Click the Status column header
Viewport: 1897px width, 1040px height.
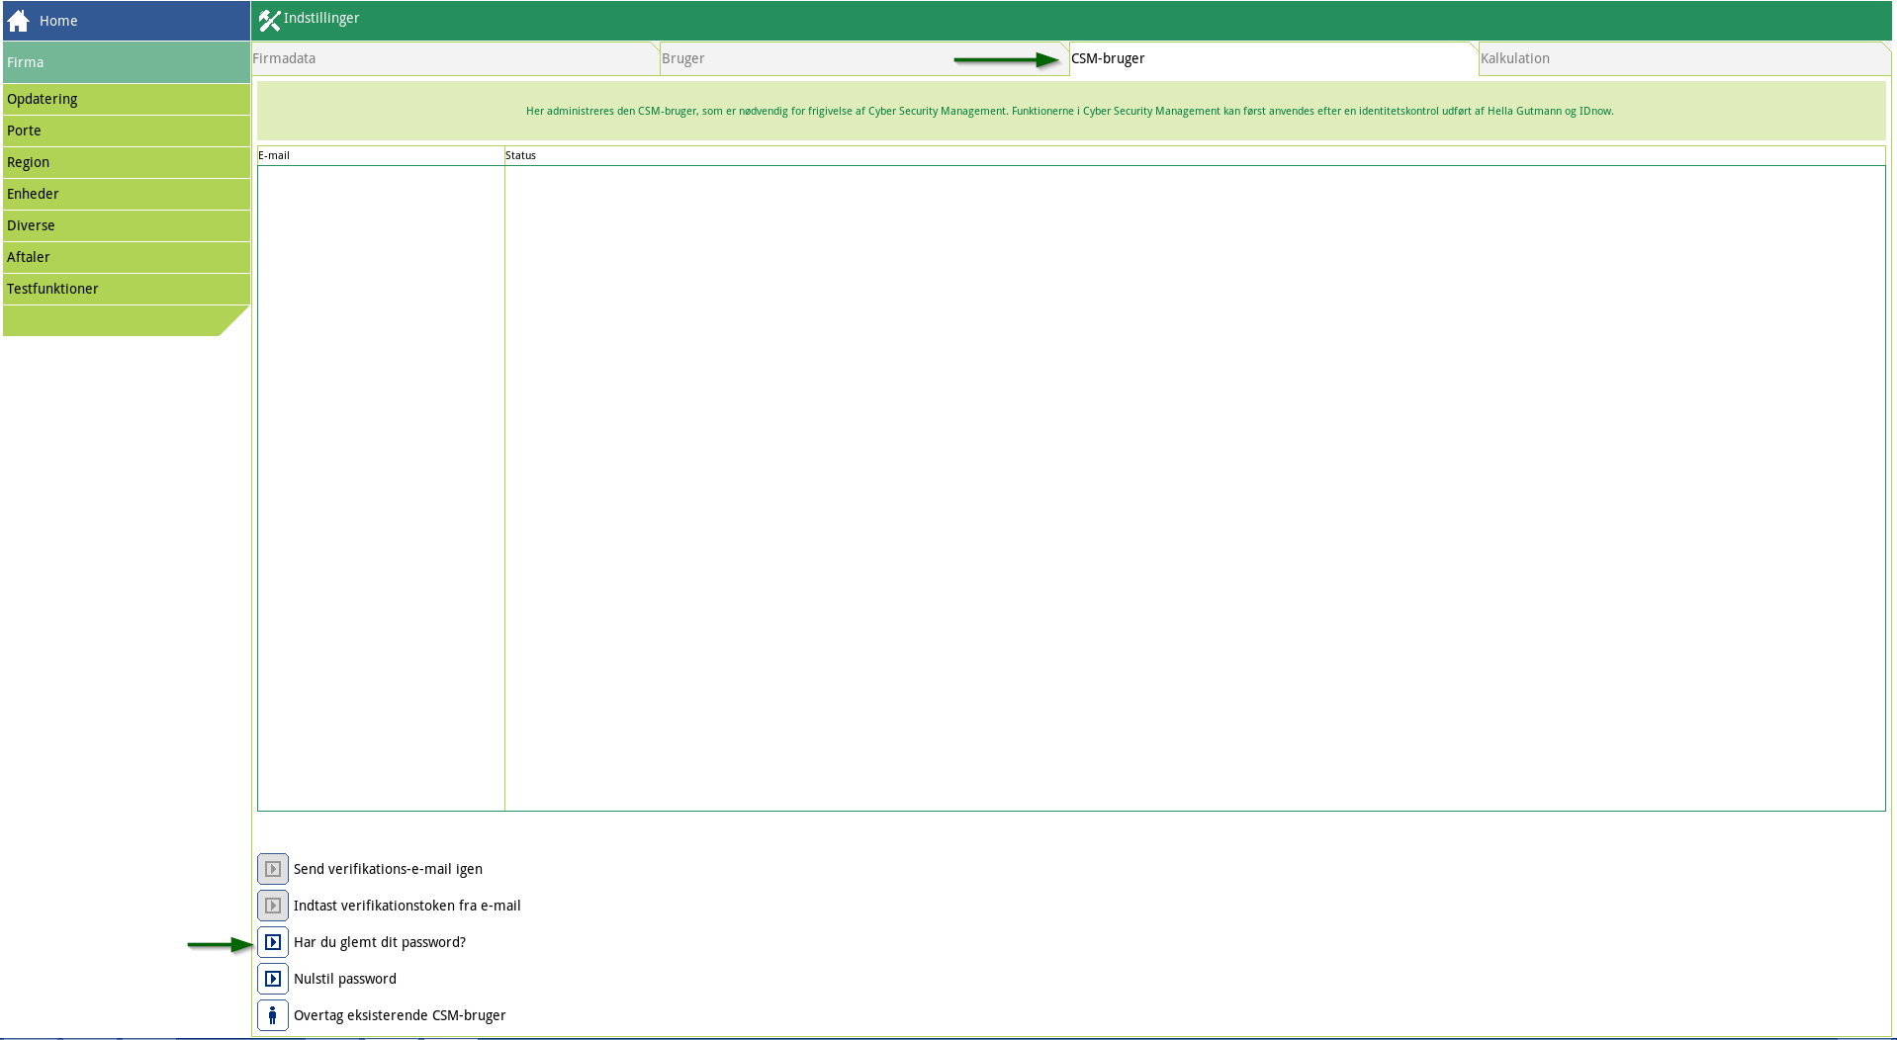point(1195,155)
